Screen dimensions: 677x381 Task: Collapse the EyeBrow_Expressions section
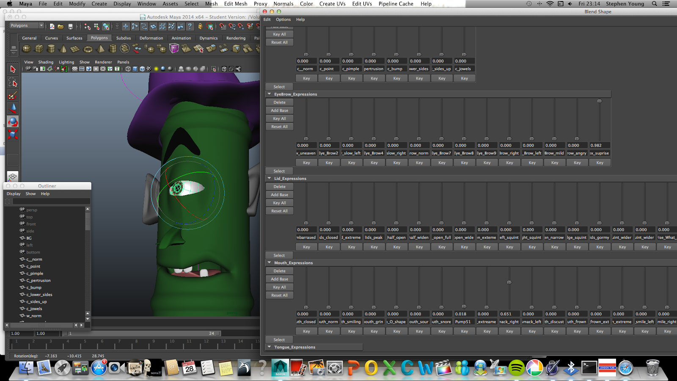pyautogui.click(x=269, y=94)
